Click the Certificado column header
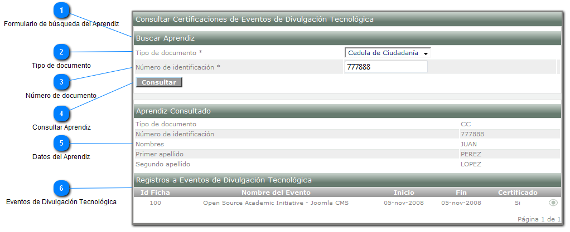Screen dimensions: 570x232 [x=518, y=192]
